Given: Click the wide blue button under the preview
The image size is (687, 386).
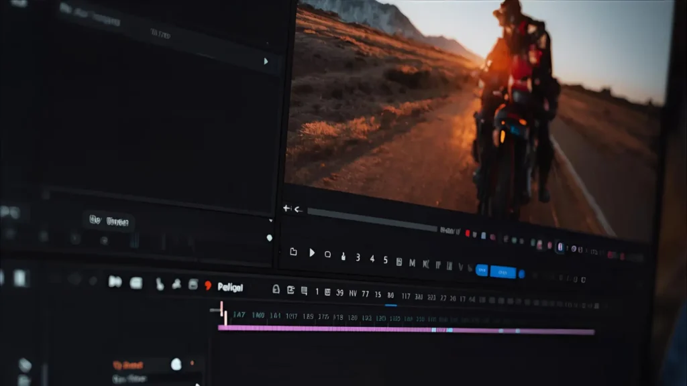Looking at the screenshot, I should click(503, 271).
